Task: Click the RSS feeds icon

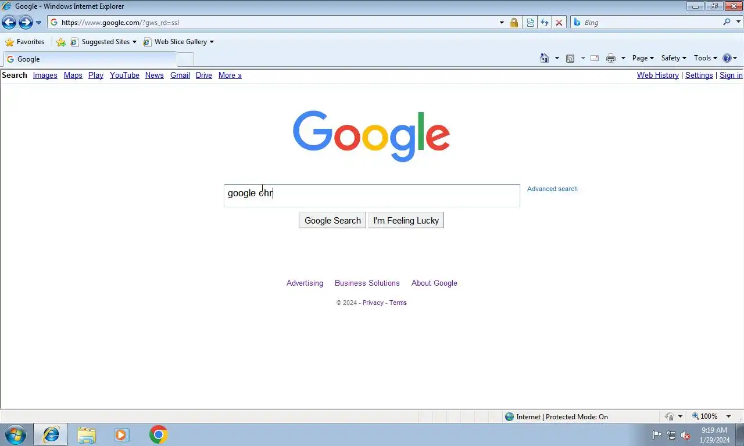Action: click(570, 58)
